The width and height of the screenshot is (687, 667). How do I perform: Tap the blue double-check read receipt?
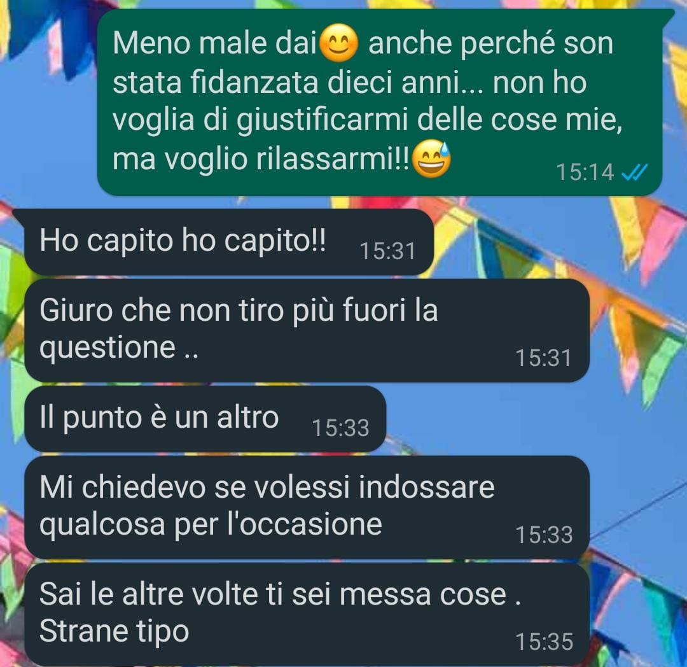click(x=635, y=172)
